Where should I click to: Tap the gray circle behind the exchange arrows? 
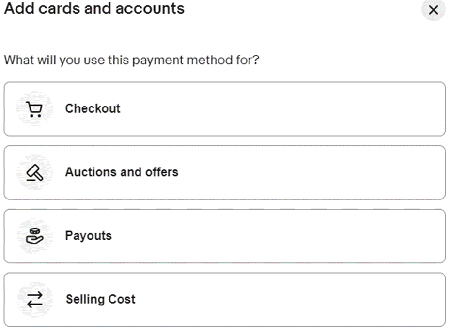click(x=34, y=300)
